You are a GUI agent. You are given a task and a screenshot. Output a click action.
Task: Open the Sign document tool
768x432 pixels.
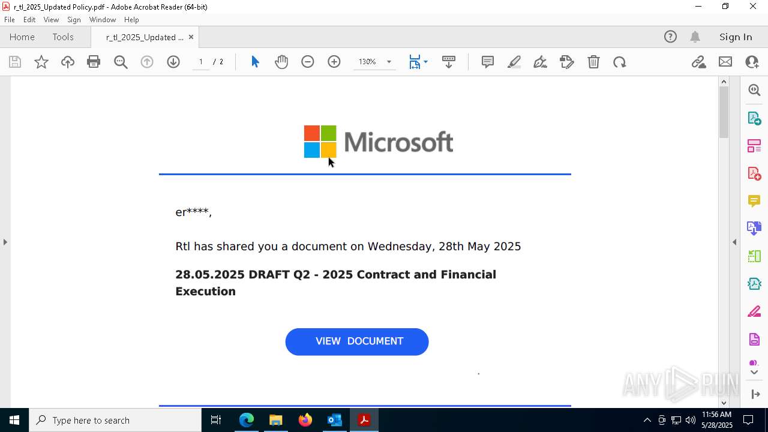pos(541,62)
